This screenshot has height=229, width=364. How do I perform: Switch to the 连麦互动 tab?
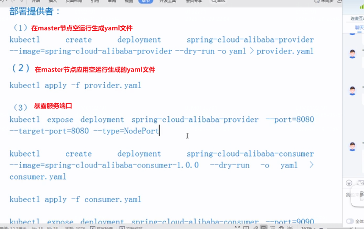(357, 18)
